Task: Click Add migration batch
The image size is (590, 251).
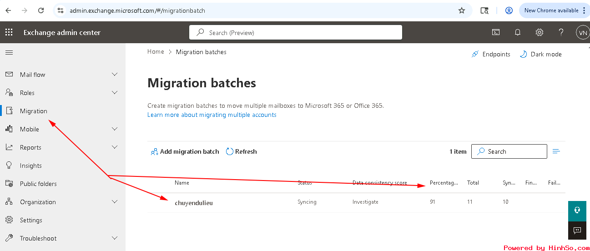Action: (x=185, y=151)
